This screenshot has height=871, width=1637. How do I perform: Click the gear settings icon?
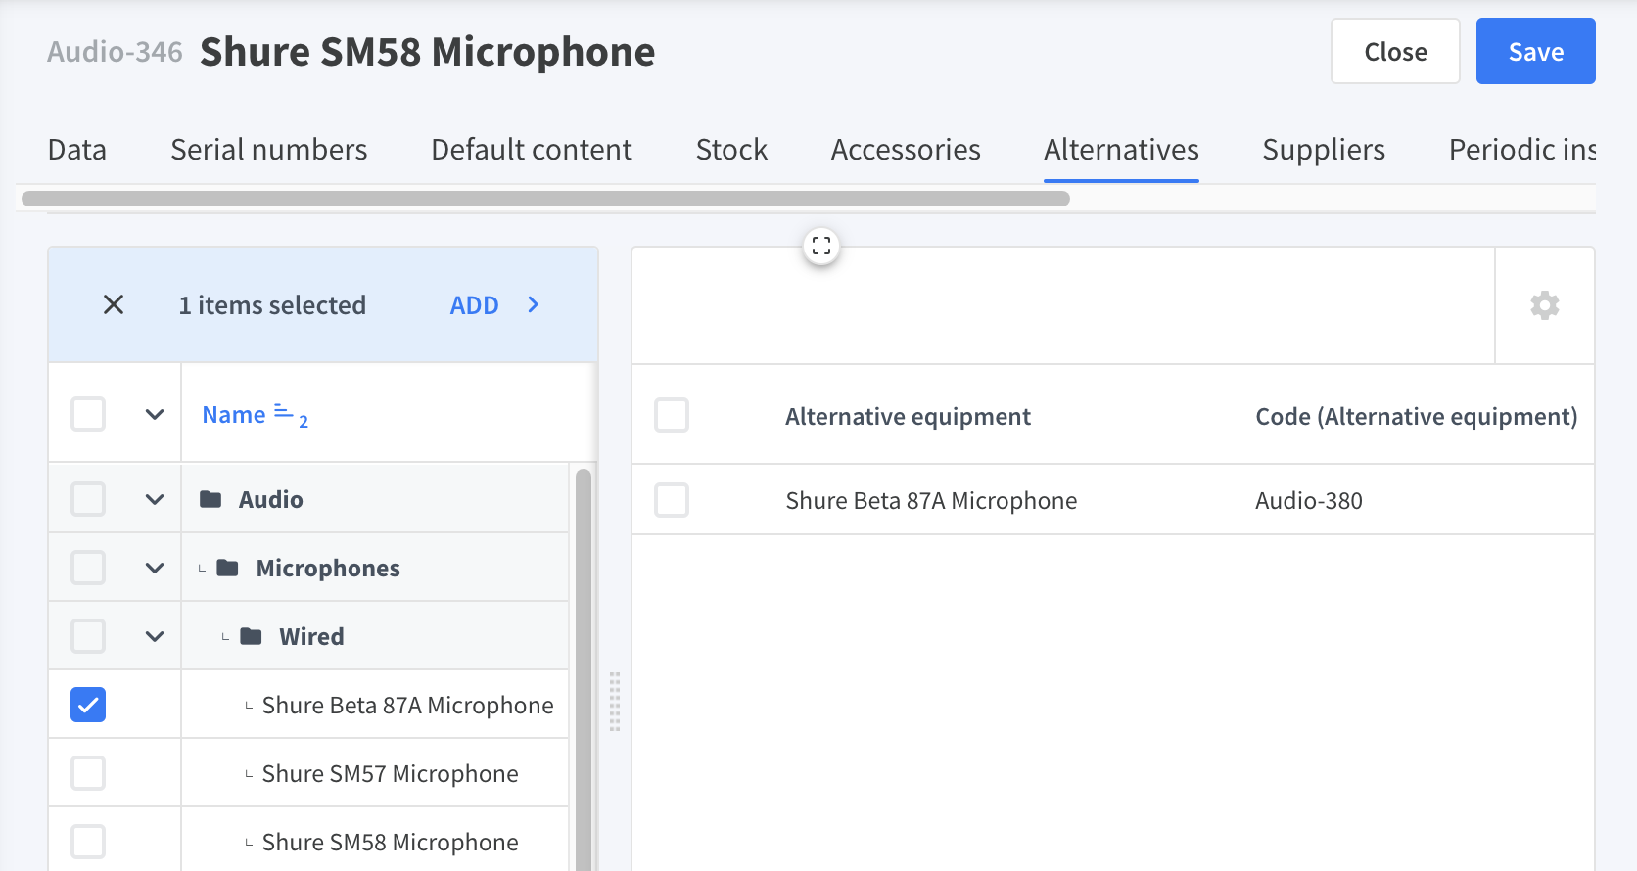(1545, 305)
